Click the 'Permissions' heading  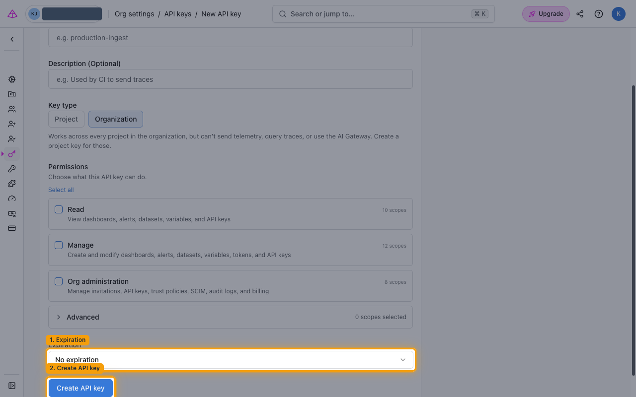[x=68, y=167]
